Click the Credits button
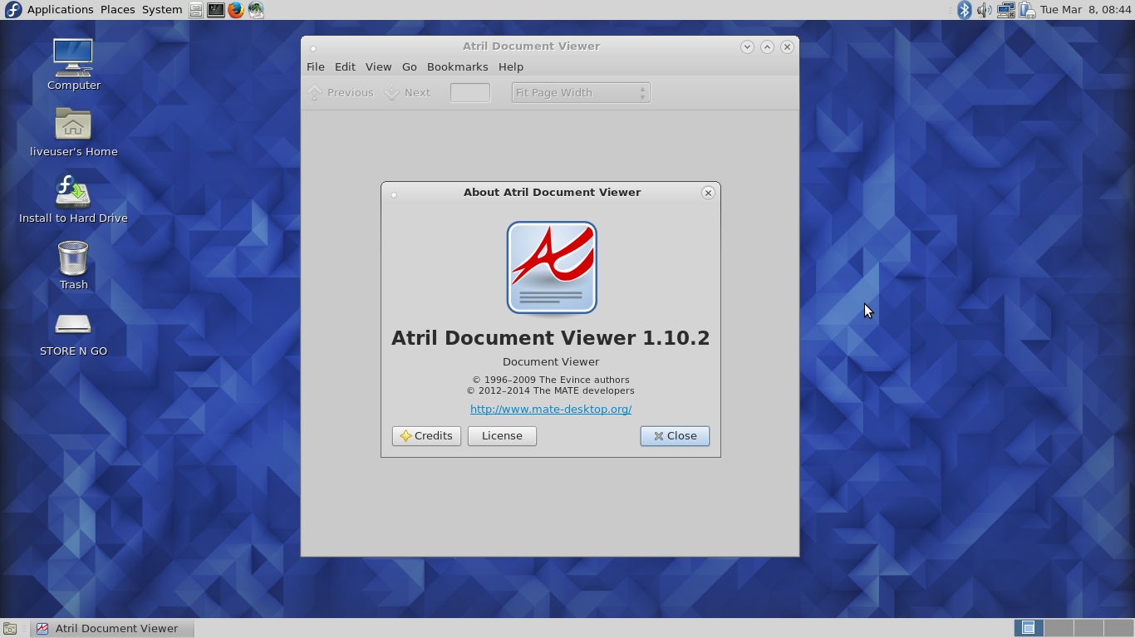The height and width of the screenshot is (638, 1135). [426, 436]
